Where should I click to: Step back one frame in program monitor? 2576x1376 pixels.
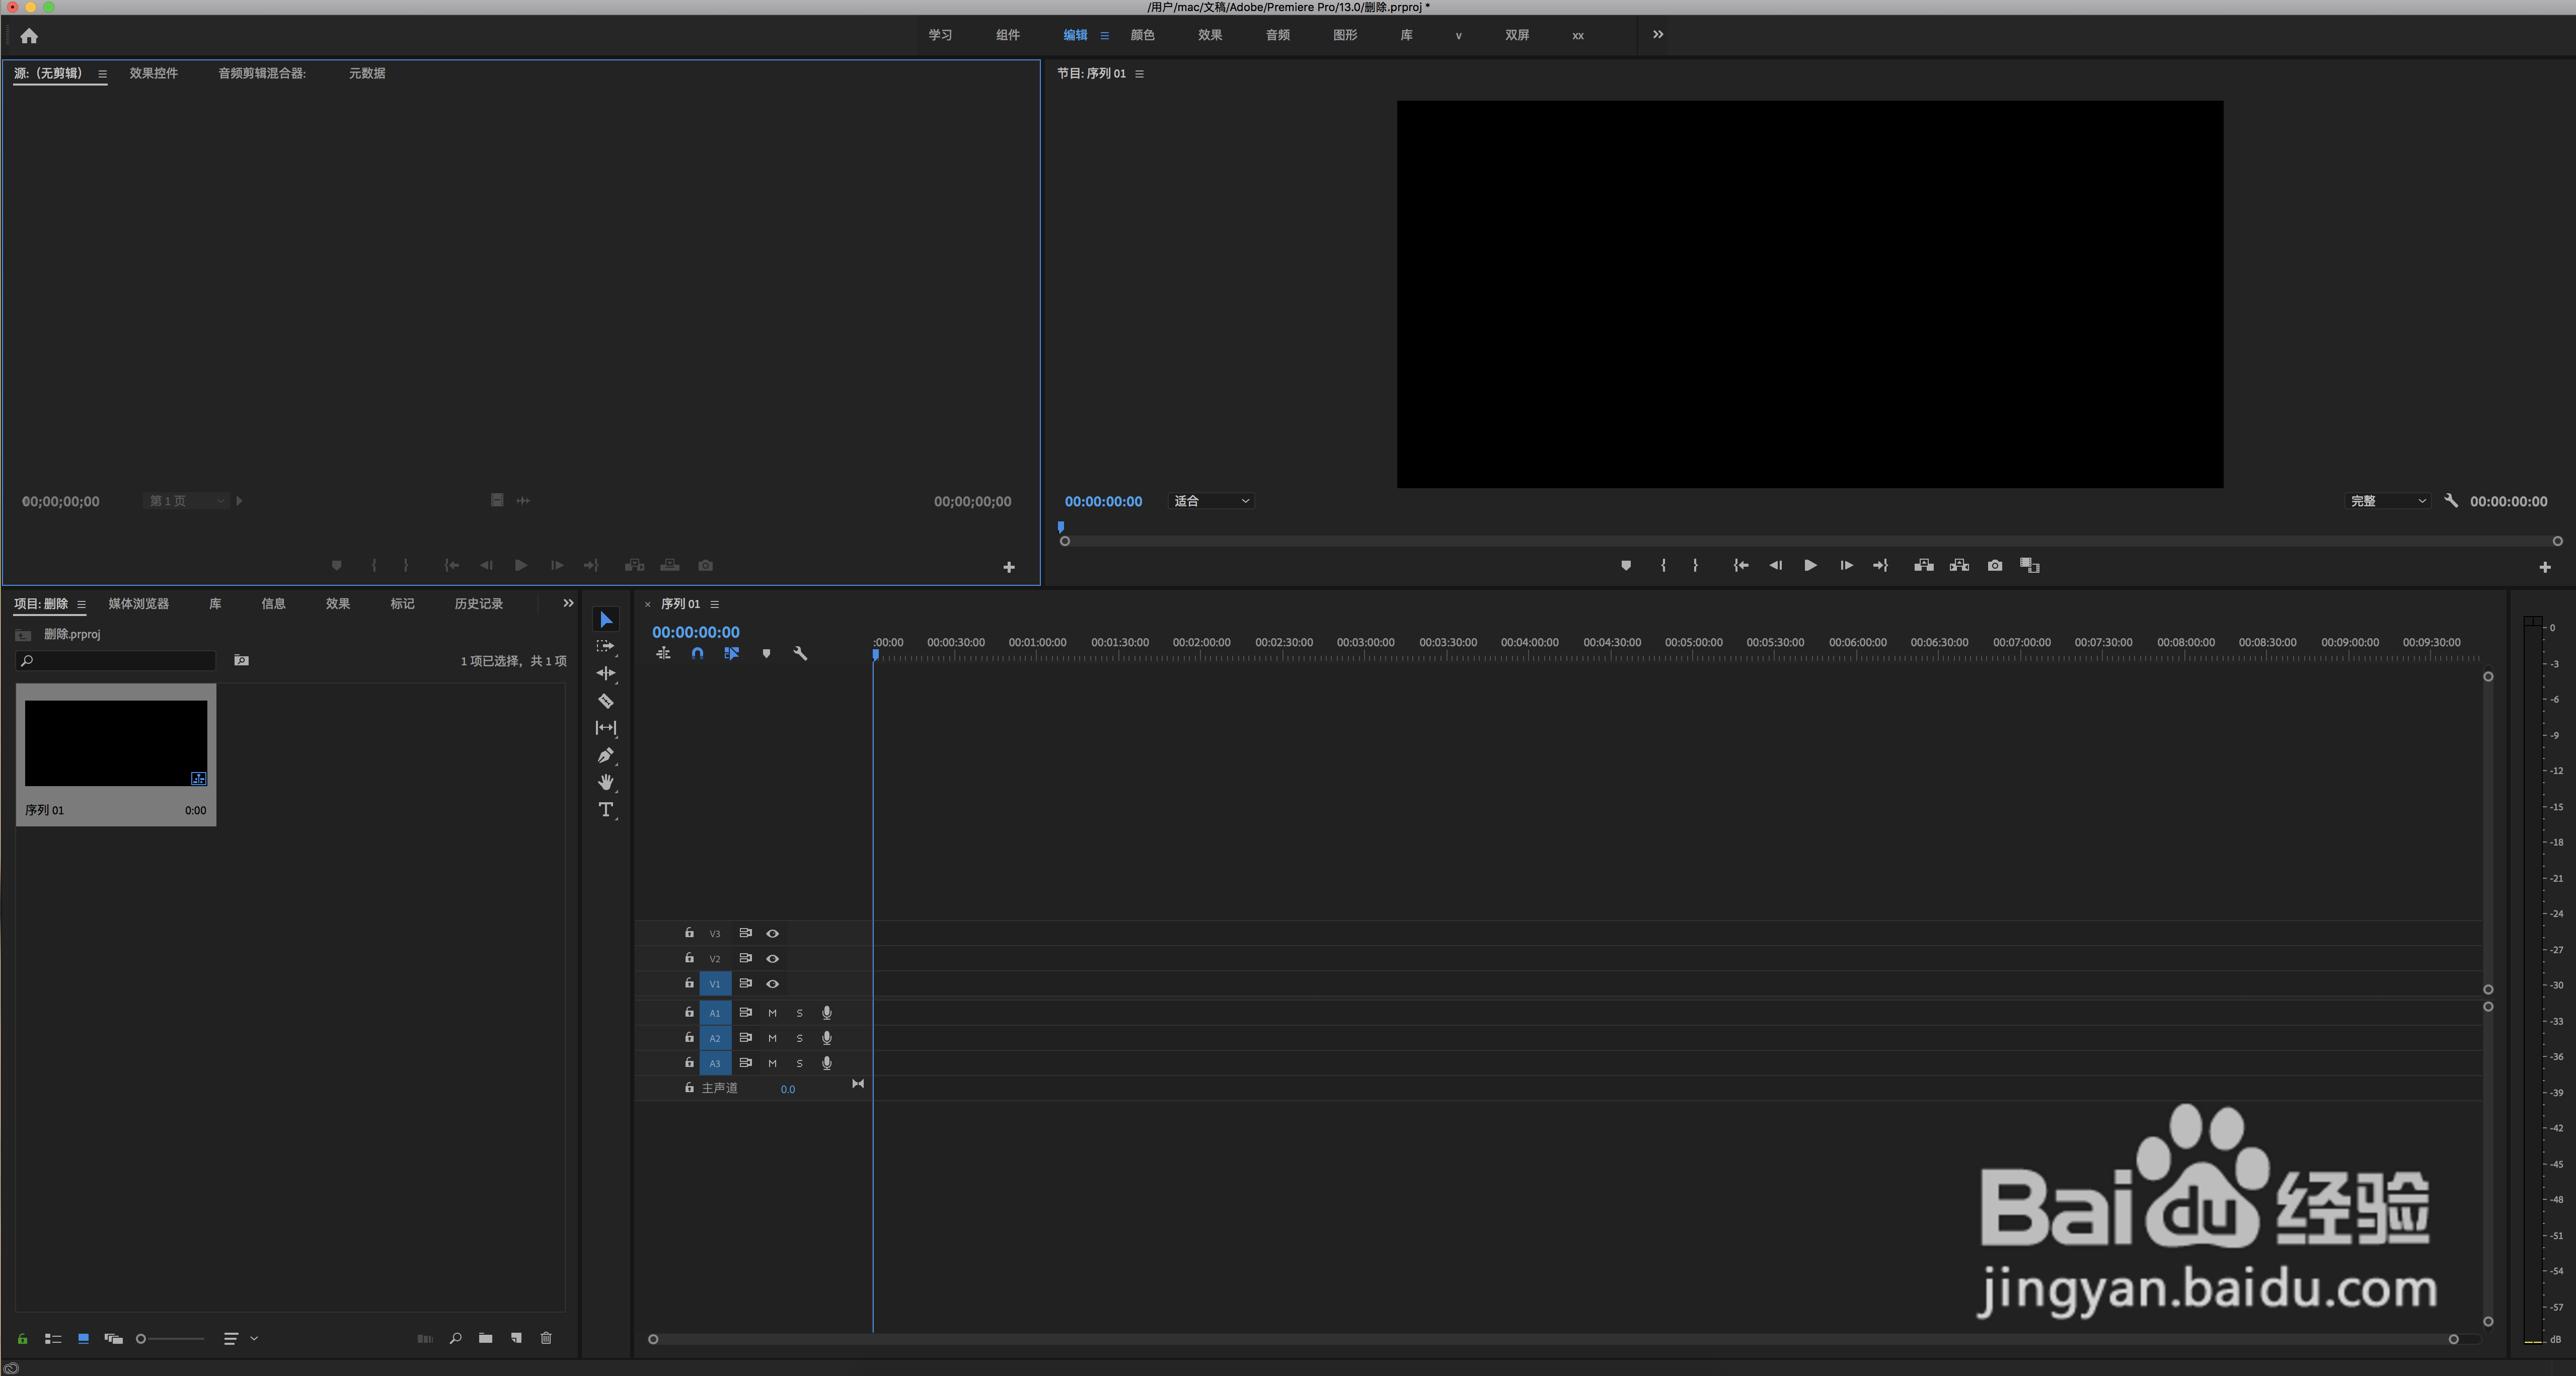(x=1775, y=566)
